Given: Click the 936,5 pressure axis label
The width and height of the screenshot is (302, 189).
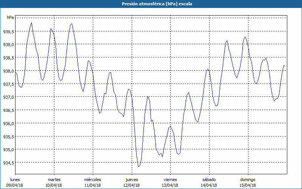Looking at the screenshot, I should tap(8, 110).
